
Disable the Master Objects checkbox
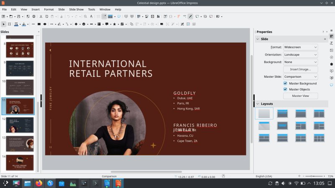point(286,89)
